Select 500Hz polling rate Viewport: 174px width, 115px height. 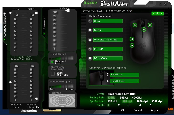[x=124, y=98]
